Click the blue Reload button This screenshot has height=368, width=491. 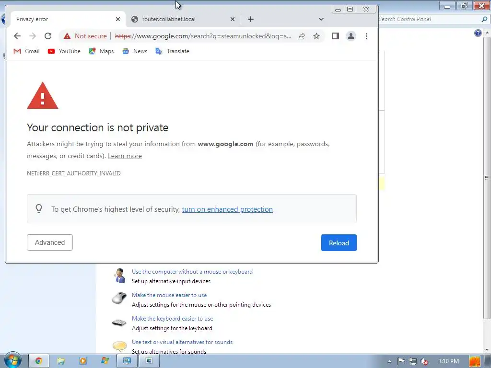[x=339, y=243]
